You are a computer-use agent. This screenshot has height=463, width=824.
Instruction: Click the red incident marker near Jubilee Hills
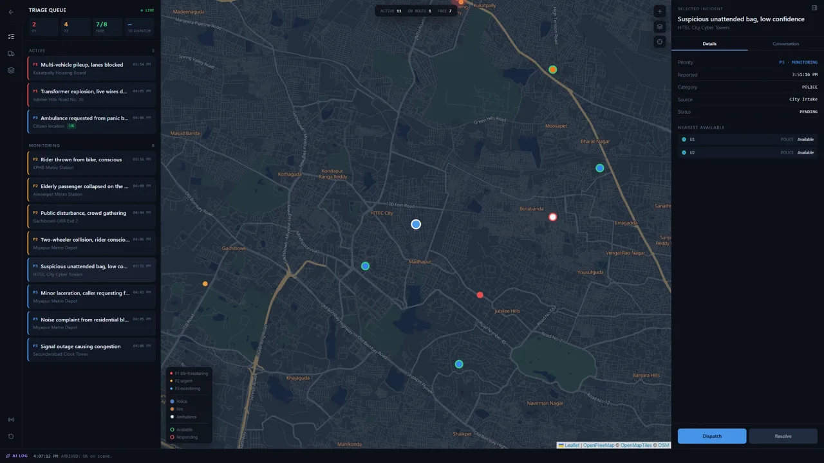click(x=480, y=295)
